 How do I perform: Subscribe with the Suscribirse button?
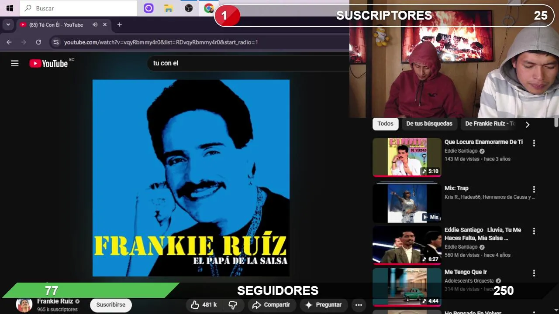pyautogui.click(x=111, y=305)
